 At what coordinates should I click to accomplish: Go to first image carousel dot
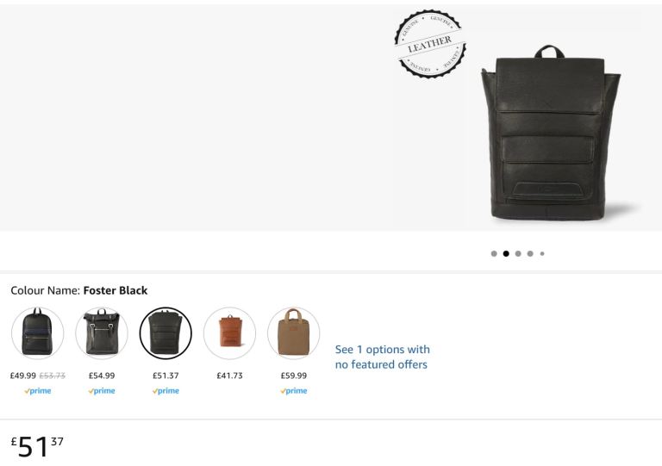(494, 253)
